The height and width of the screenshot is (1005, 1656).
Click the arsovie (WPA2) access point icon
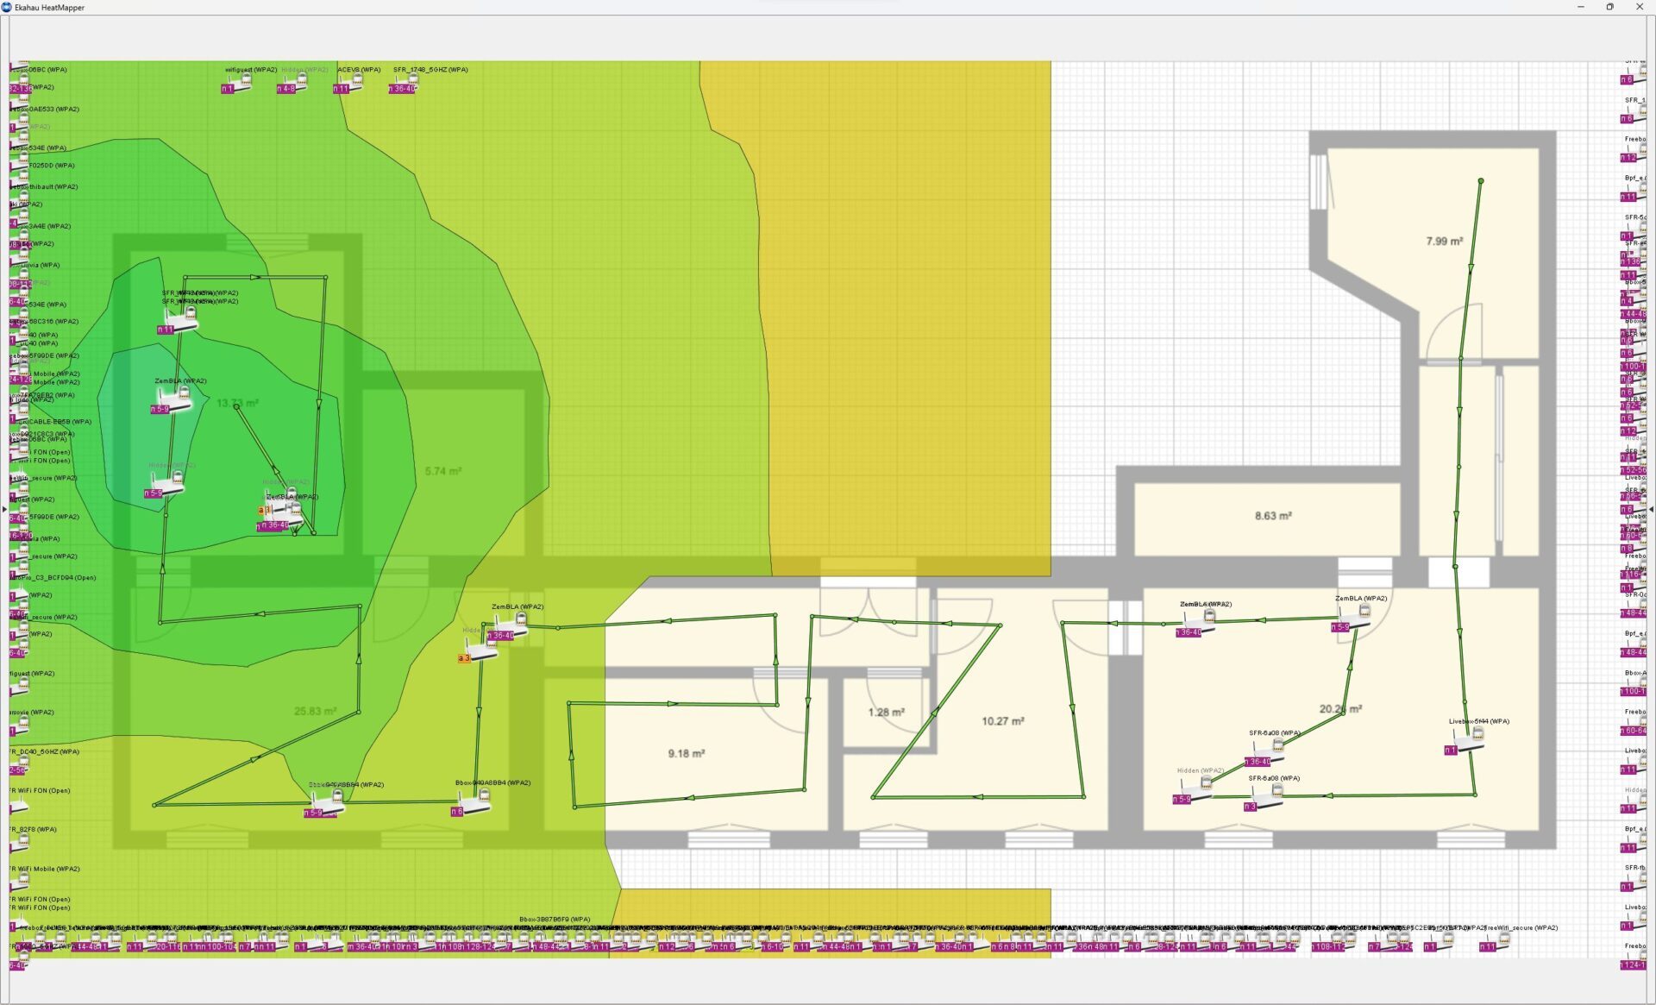[x=19, y=724]
